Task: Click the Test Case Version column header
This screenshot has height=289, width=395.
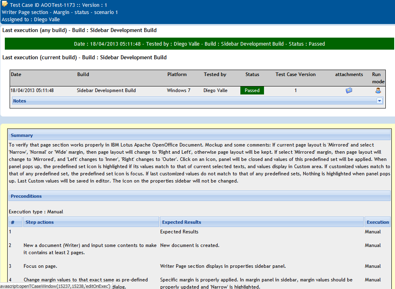Action: coord(296,74)
